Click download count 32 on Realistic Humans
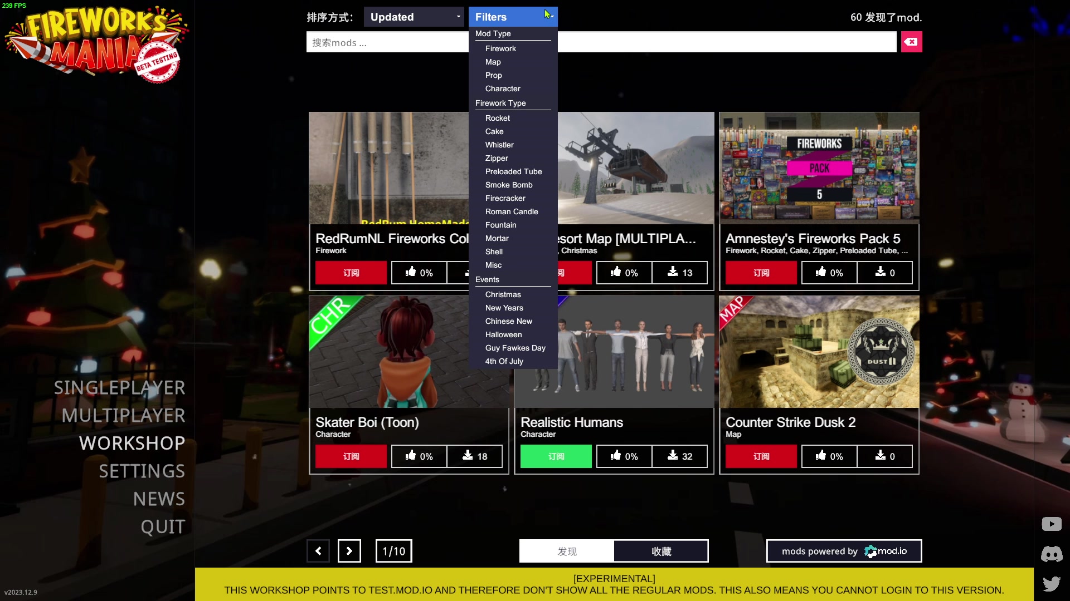Screen dimensions: 1070x601 (x=680, y=456)
